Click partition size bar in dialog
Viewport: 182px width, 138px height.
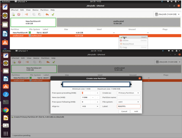coord(96,84)
